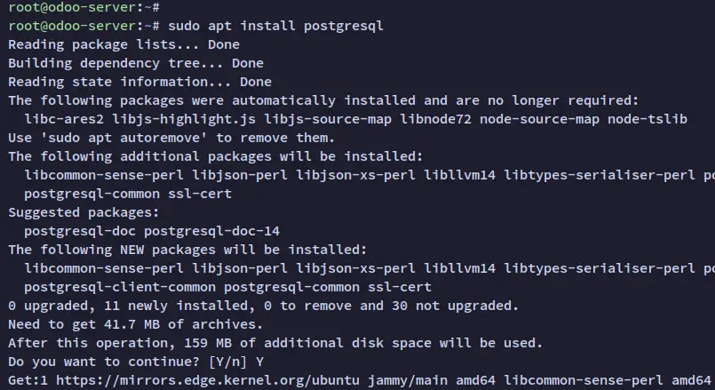The height and width of the screenshot is (390, 715).
Task: Click the 'sudo apt install postgresql' command text
Action: click(275, 26)
